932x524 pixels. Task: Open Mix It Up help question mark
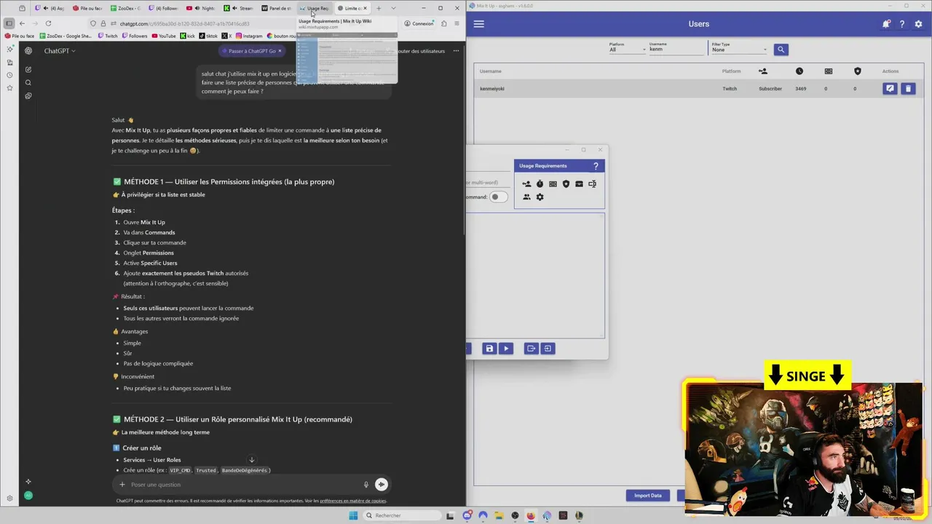[902, 24]
